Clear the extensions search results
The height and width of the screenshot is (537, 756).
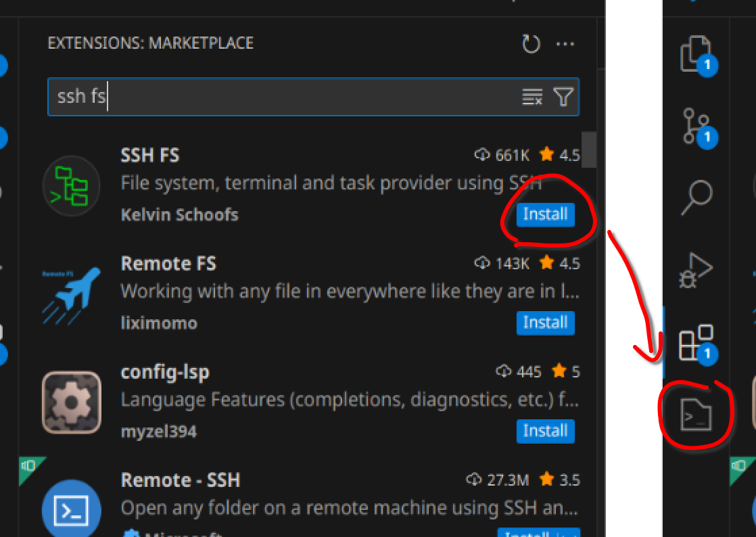[532, 97]
